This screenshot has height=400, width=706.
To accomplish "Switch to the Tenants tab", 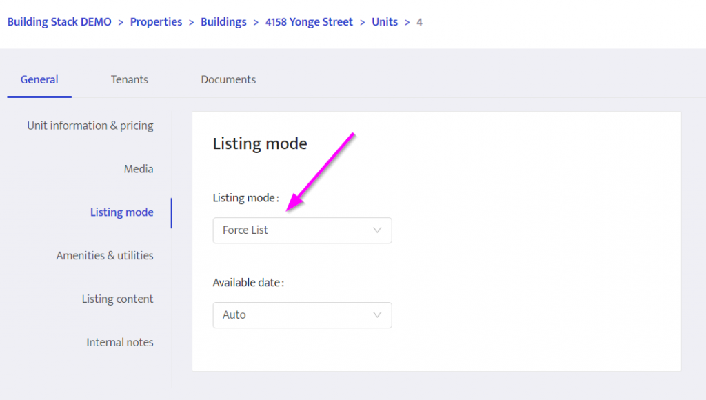I will click(x=129, y=80).
